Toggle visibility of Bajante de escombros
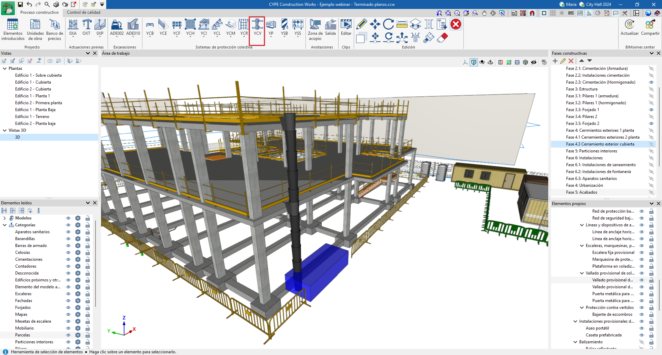The width and height of the screenshot is (662, 355). click(642, 314)
